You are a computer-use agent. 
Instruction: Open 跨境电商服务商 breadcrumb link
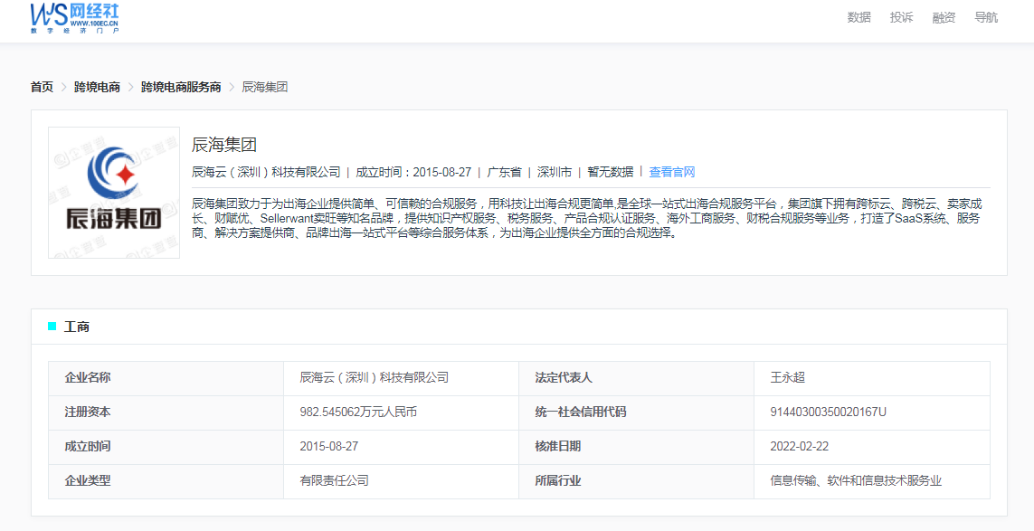[x=181, y=87]
